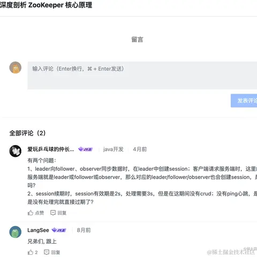Click the 8月前 timestamp

(x=84, y=230)
